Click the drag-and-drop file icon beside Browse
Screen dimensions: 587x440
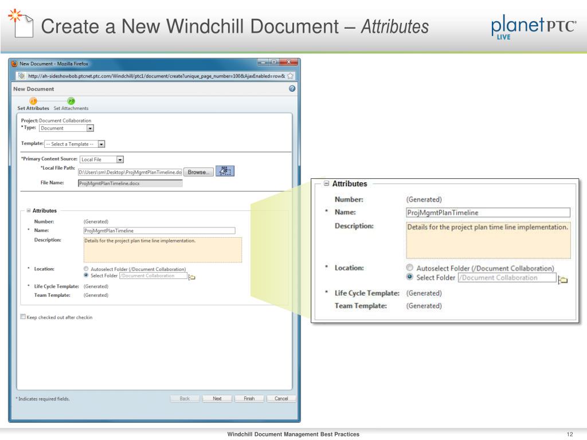(x=225, y=171)
